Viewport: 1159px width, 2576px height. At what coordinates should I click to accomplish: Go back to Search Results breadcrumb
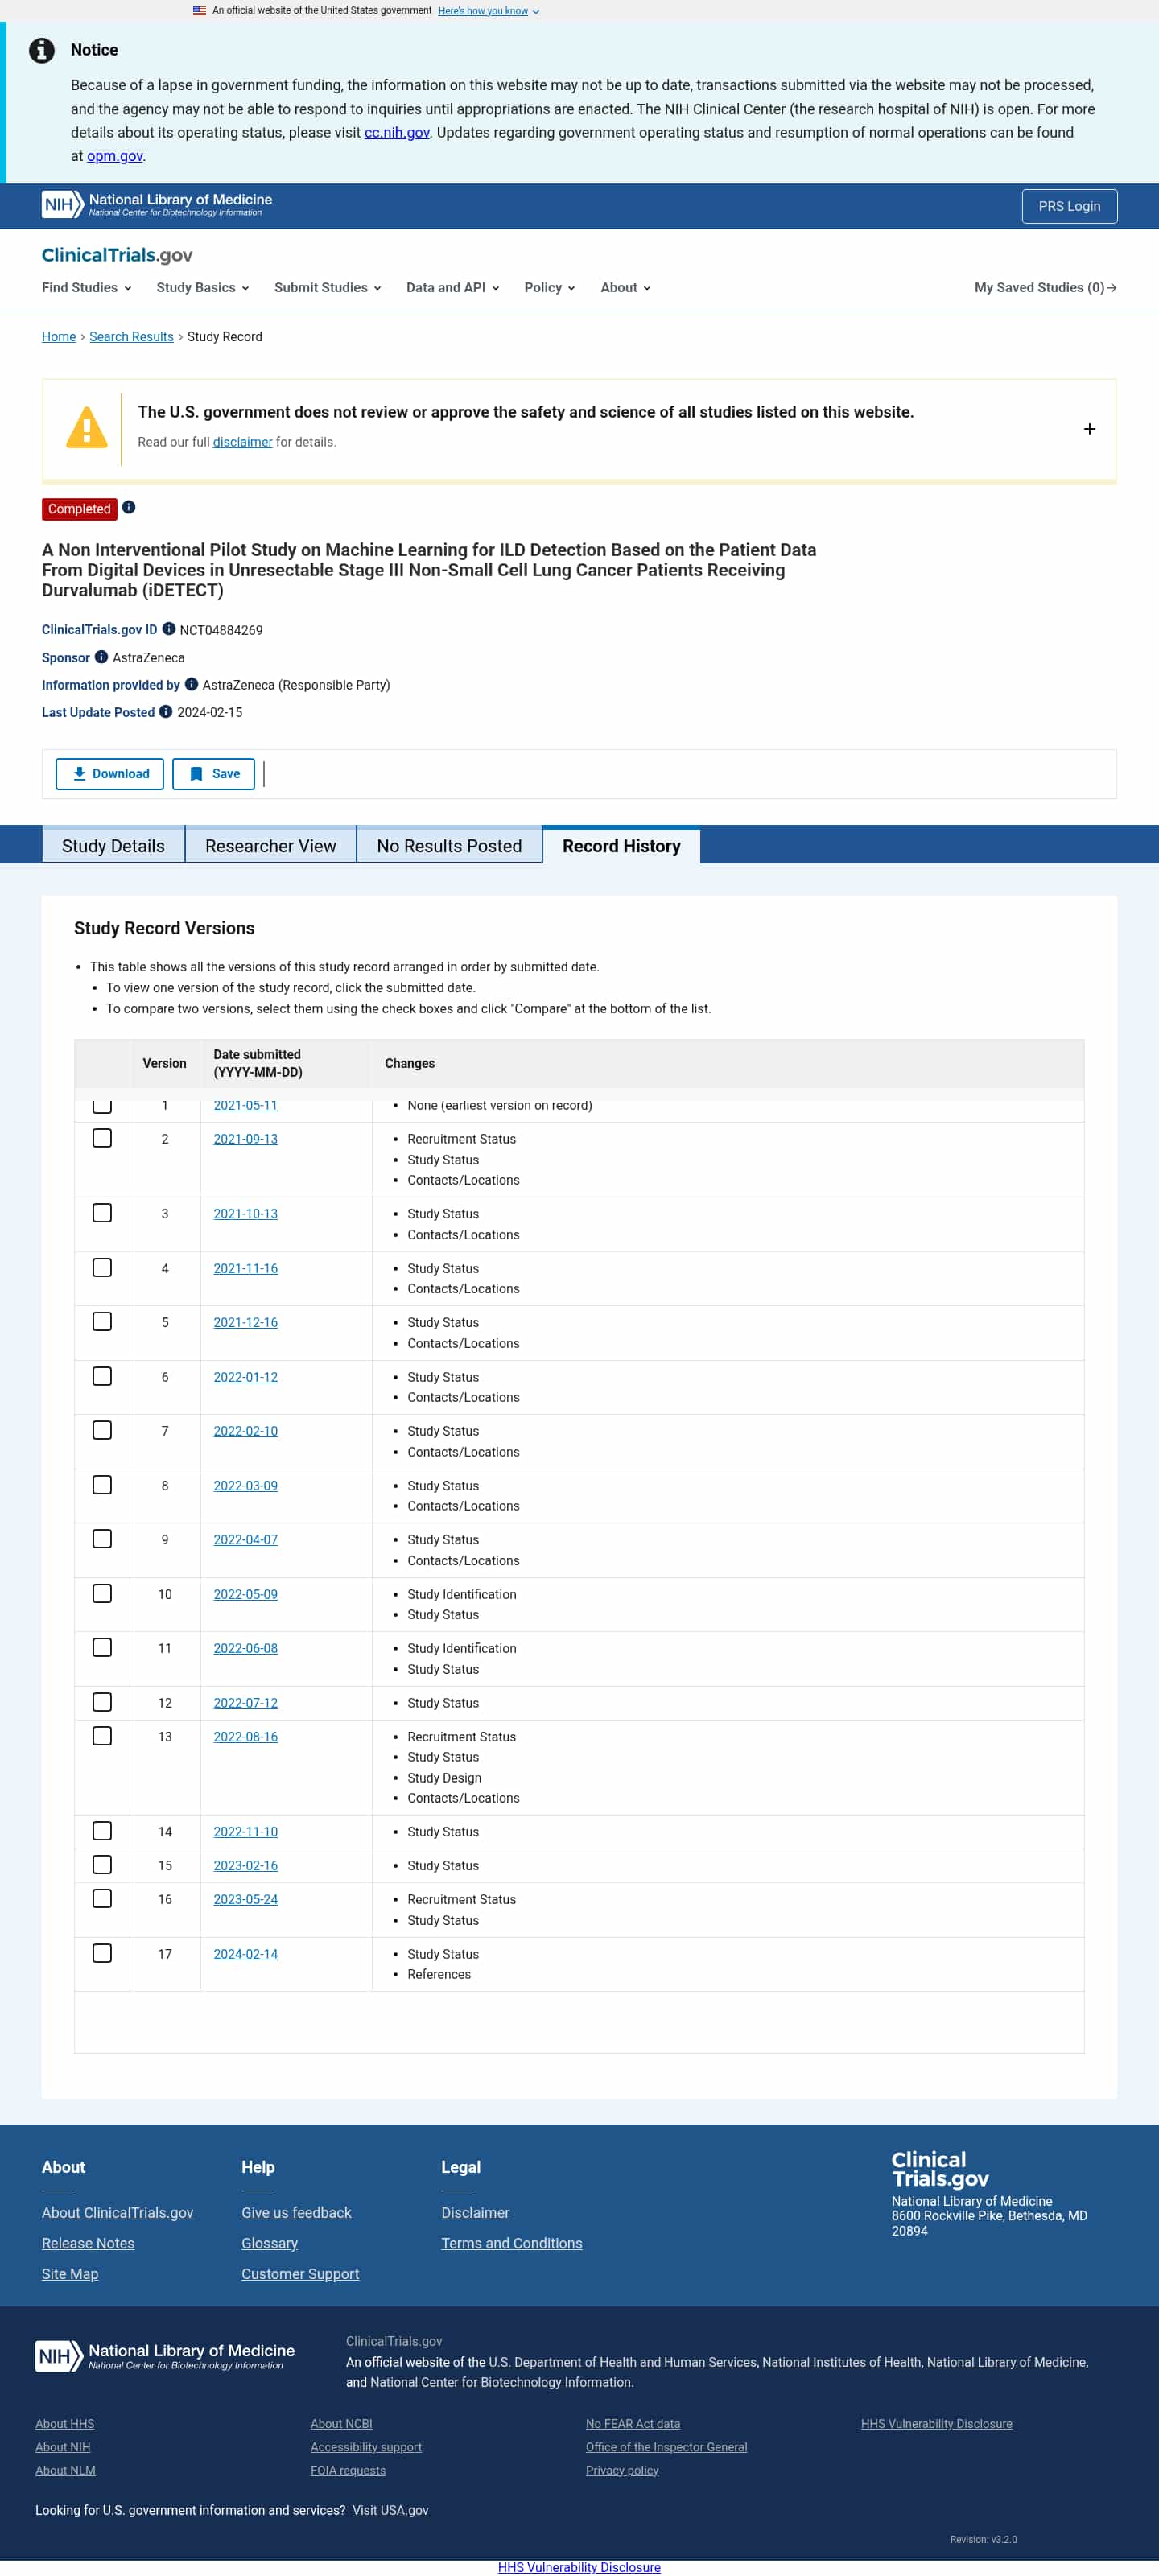tap(131, 337)
